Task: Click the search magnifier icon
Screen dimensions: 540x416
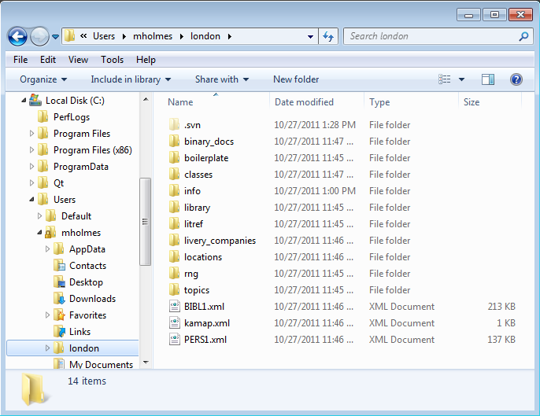Action: coord(523,36)
